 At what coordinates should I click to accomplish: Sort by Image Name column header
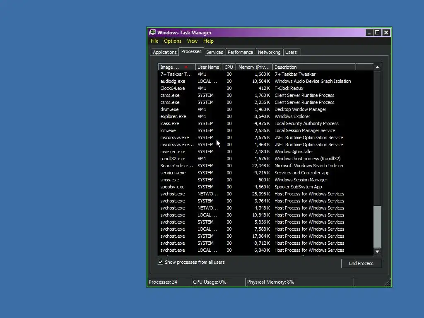tap(176, 67)
